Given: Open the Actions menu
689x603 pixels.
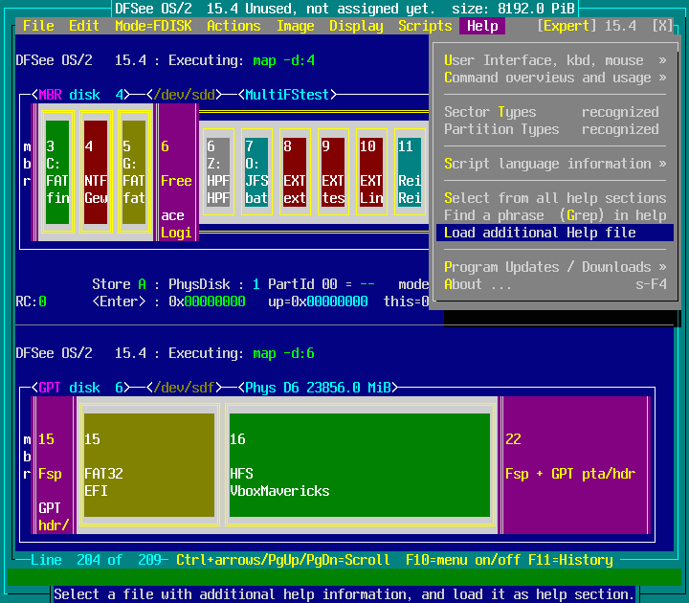Looking at the screenshot, I should pos(233,26).
